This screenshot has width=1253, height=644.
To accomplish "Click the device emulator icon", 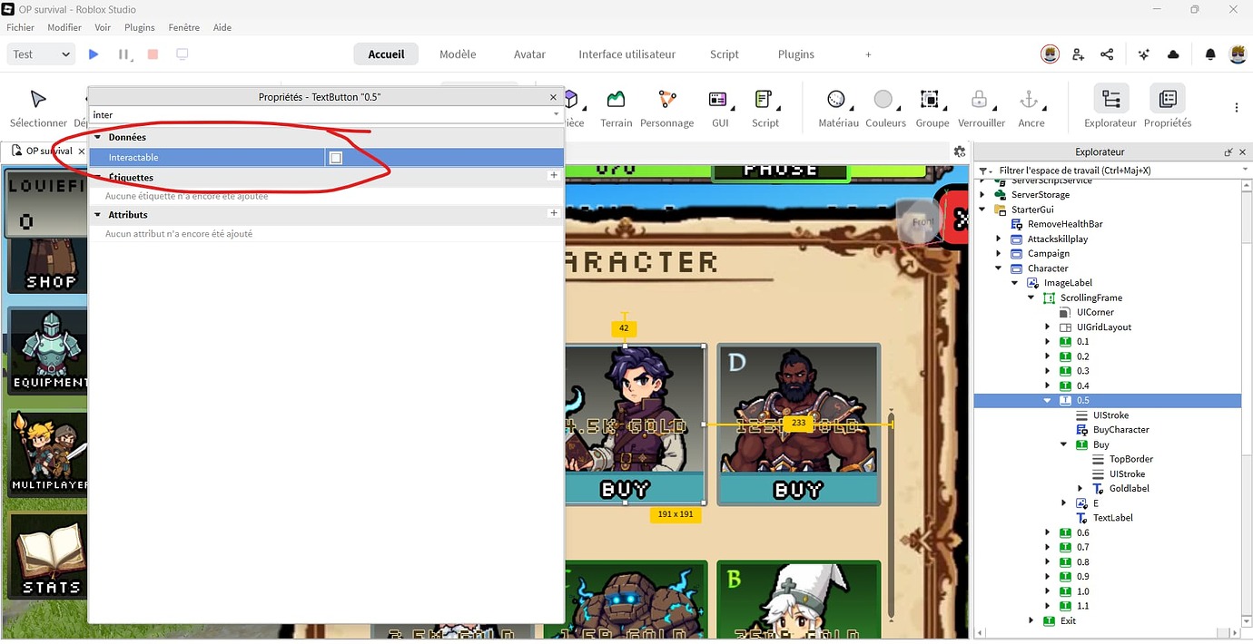I will [183, 54].
